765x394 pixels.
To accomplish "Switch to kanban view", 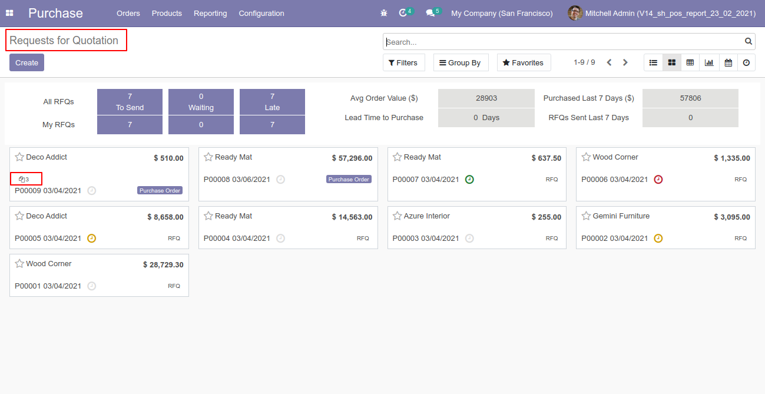I will (672, 62).
